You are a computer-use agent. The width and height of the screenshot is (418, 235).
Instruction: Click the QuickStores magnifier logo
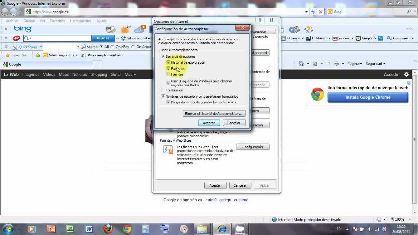pos(15,47)
